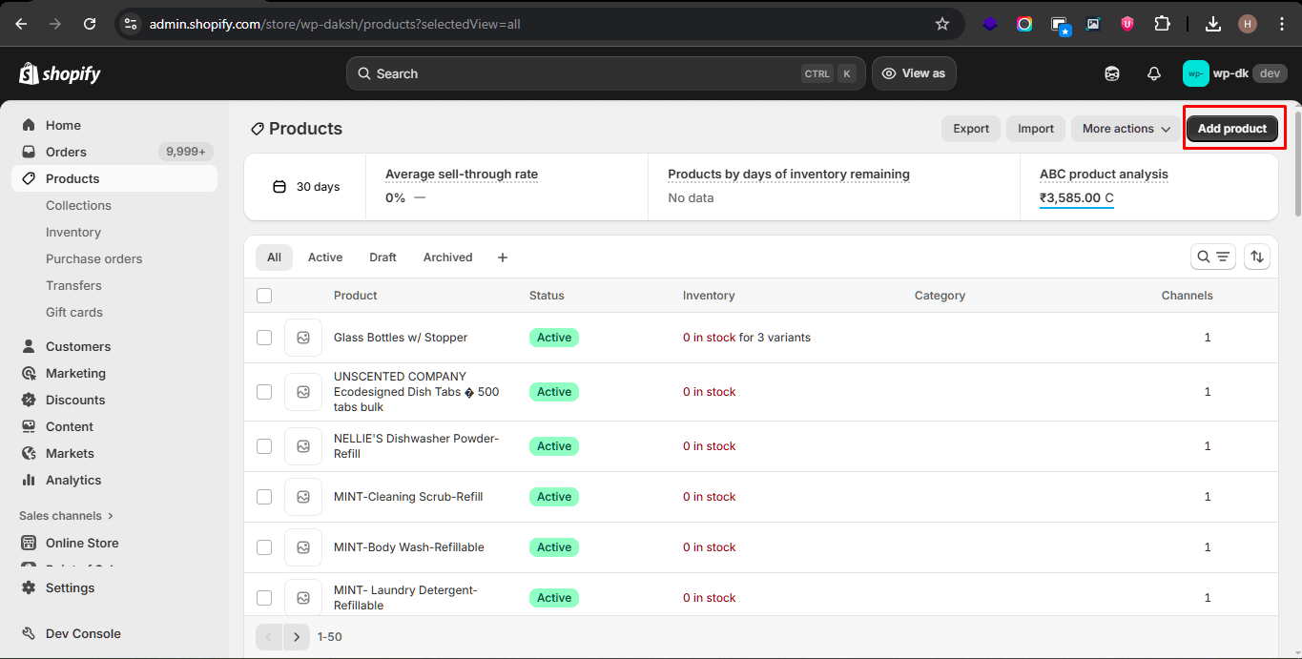The image size is (1302, 659).
Task: Open the 30 days date range selector
Action: pyautogui.click(x=306, y=187)
